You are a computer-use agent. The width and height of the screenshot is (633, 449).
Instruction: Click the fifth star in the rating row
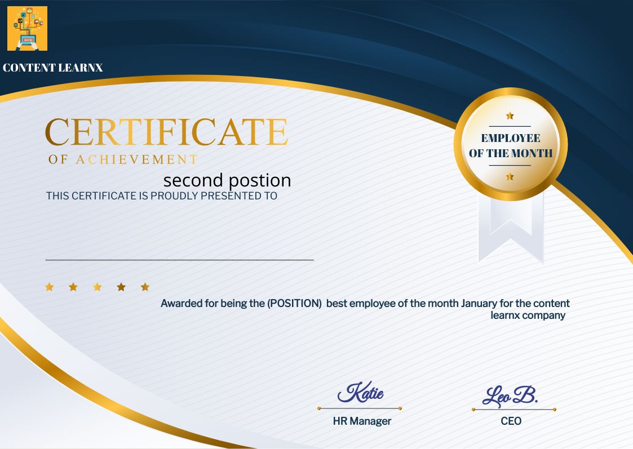(x=144, y=287)
